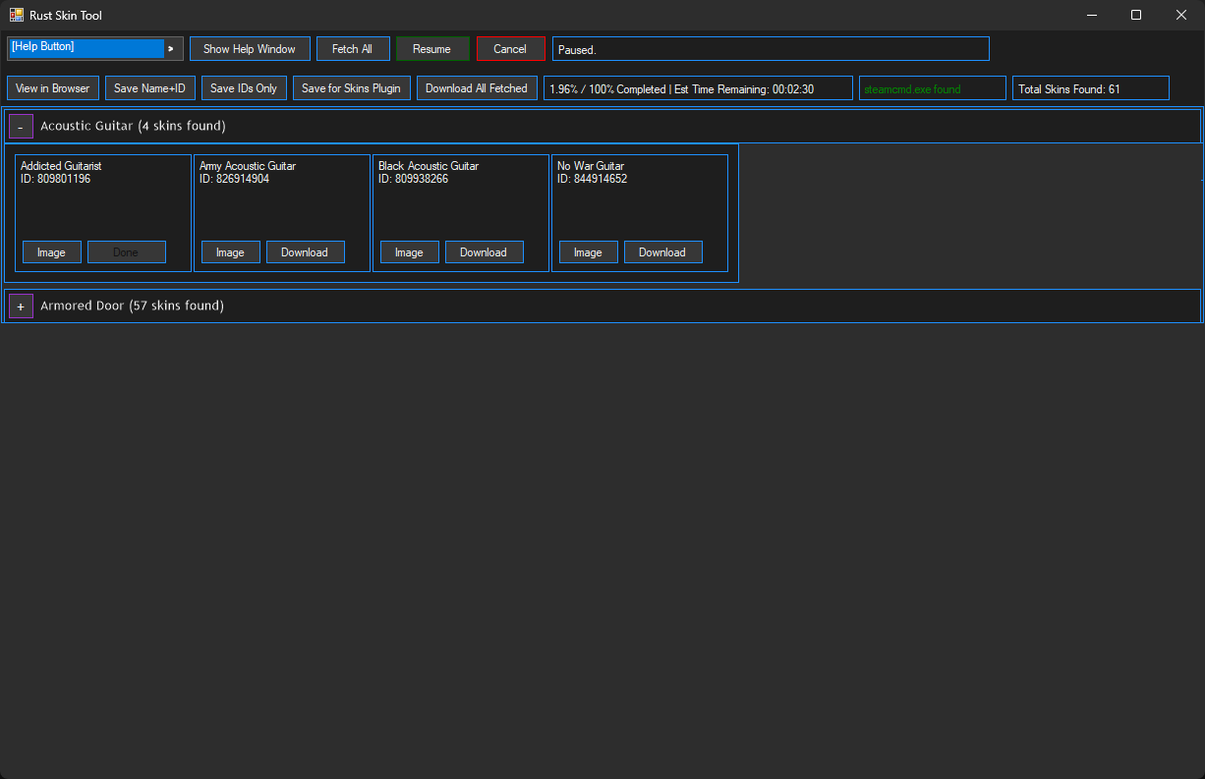View the image for Black Acoustic Guitar

(x=409, y=251)
